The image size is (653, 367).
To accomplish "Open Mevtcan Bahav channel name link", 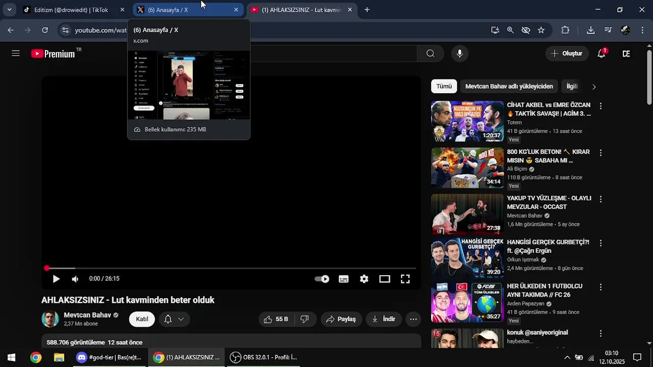I will tap(87, 315).
